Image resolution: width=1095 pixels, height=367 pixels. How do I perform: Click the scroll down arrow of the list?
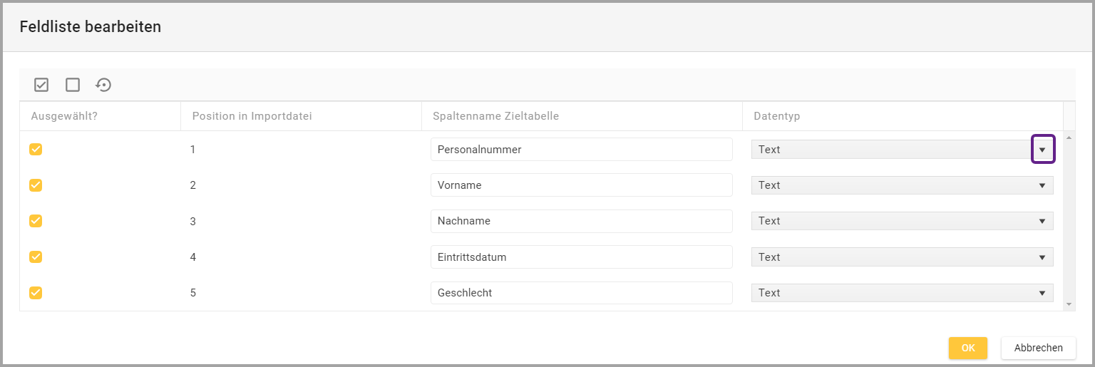pos(1069,304)
